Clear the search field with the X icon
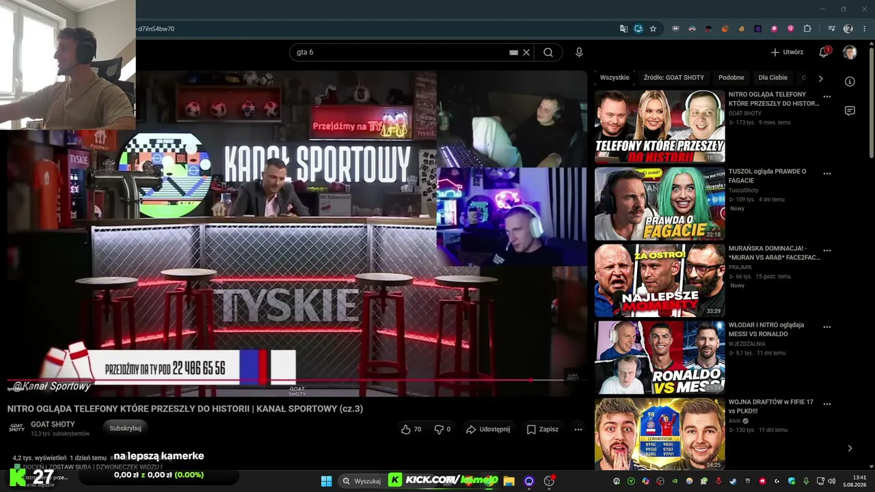 point(526,52)
